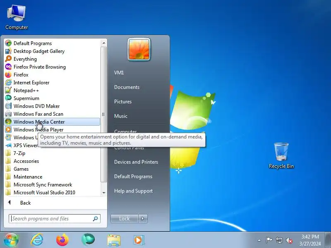331x248 pixels.
Task: Open Internet Explorer from the taskbar
Action: (37, 240)
